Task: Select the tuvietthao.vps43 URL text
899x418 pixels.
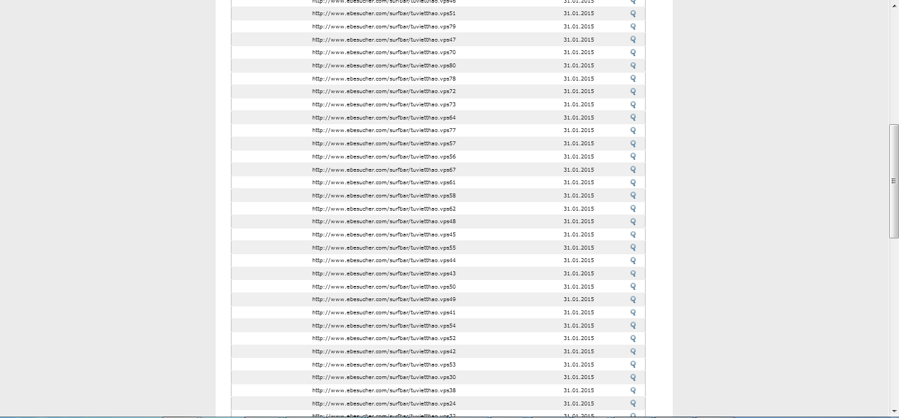Action: click(x=384, y=273)
